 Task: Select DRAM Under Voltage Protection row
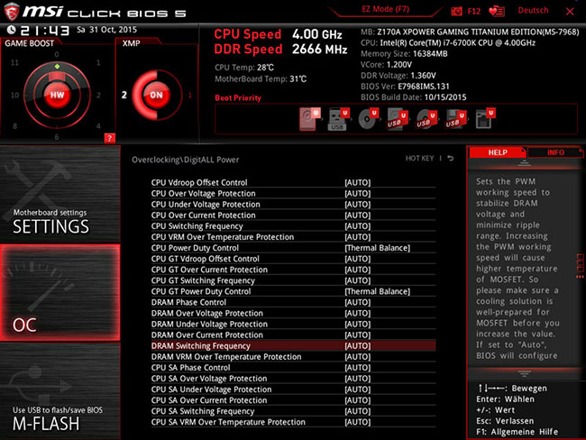[293, 324]
